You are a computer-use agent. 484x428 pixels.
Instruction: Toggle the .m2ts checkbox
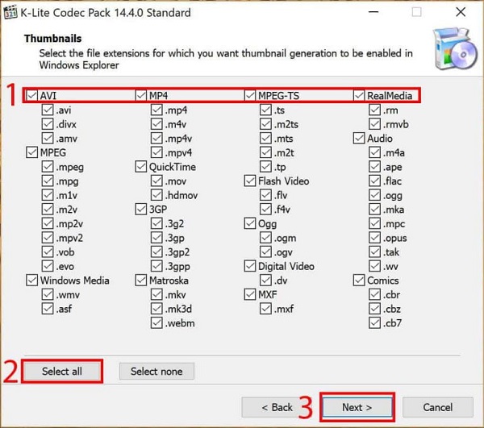coord(265,124)
